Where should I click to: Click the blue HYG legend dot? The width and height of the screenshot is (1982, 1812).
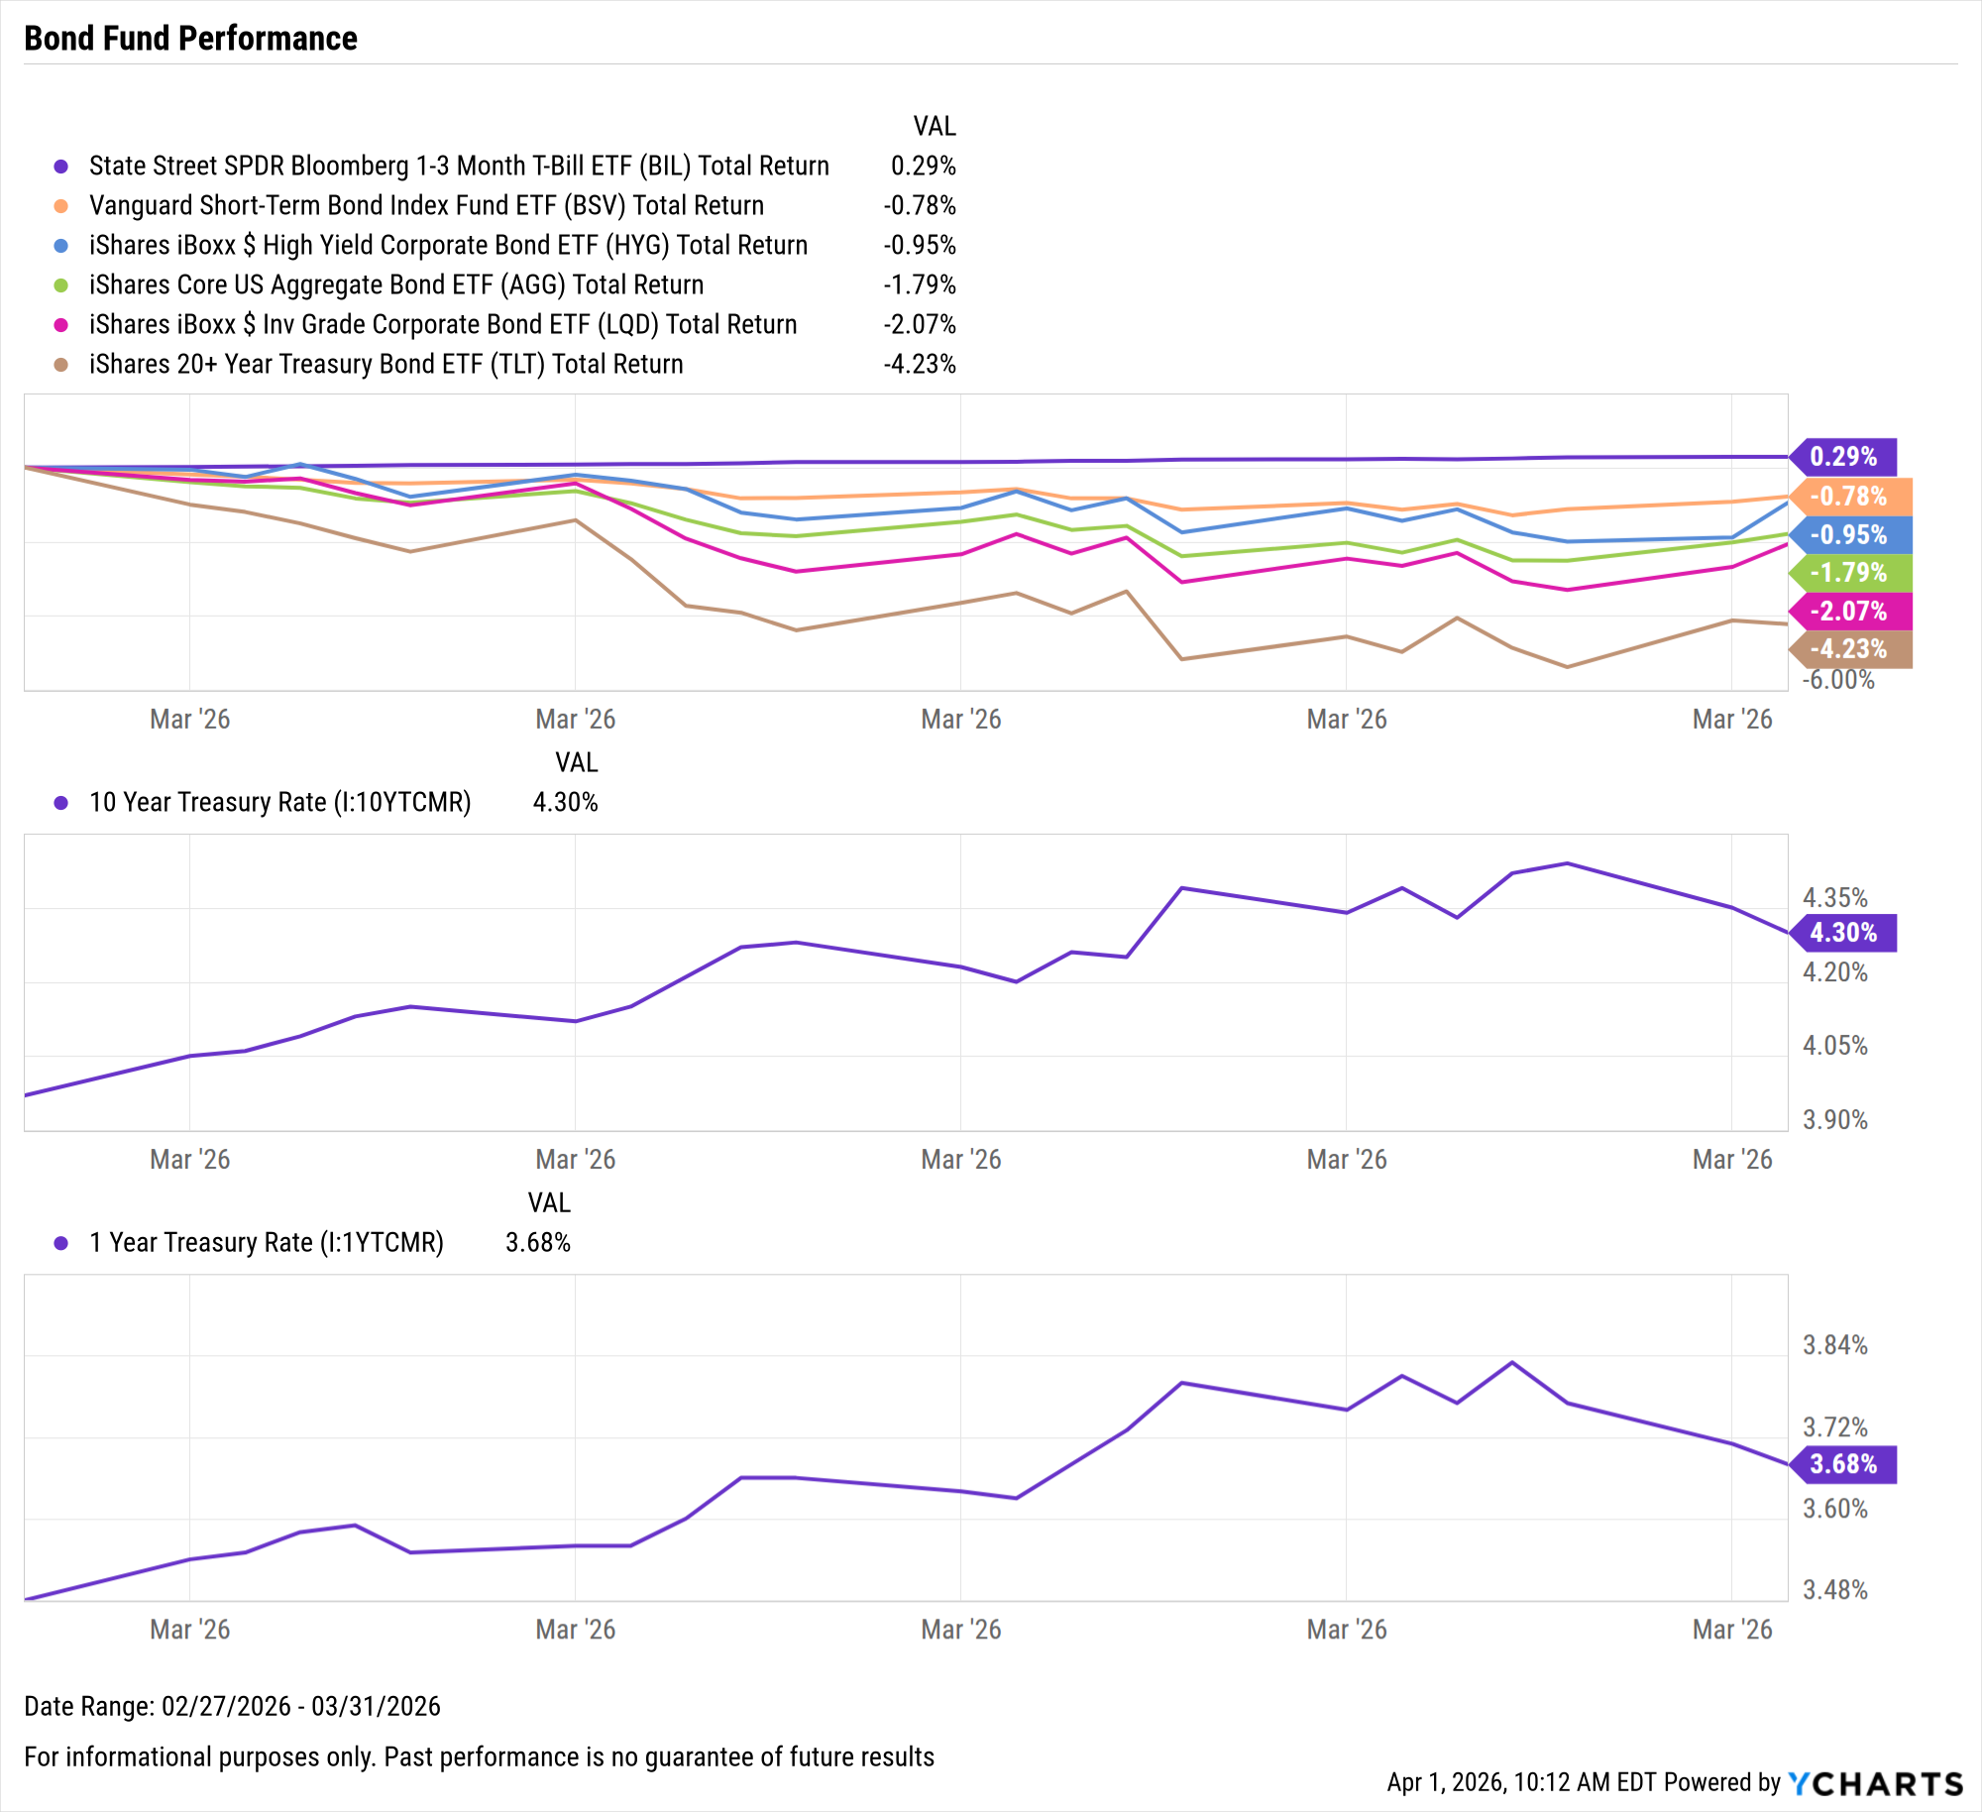point(61,246)
